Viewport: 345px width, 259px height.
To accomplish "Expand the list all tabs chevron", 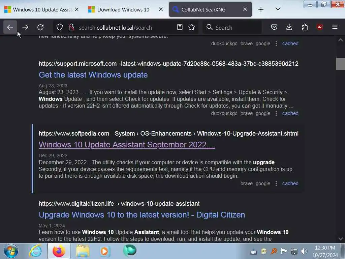I will [x=278, y=9].
